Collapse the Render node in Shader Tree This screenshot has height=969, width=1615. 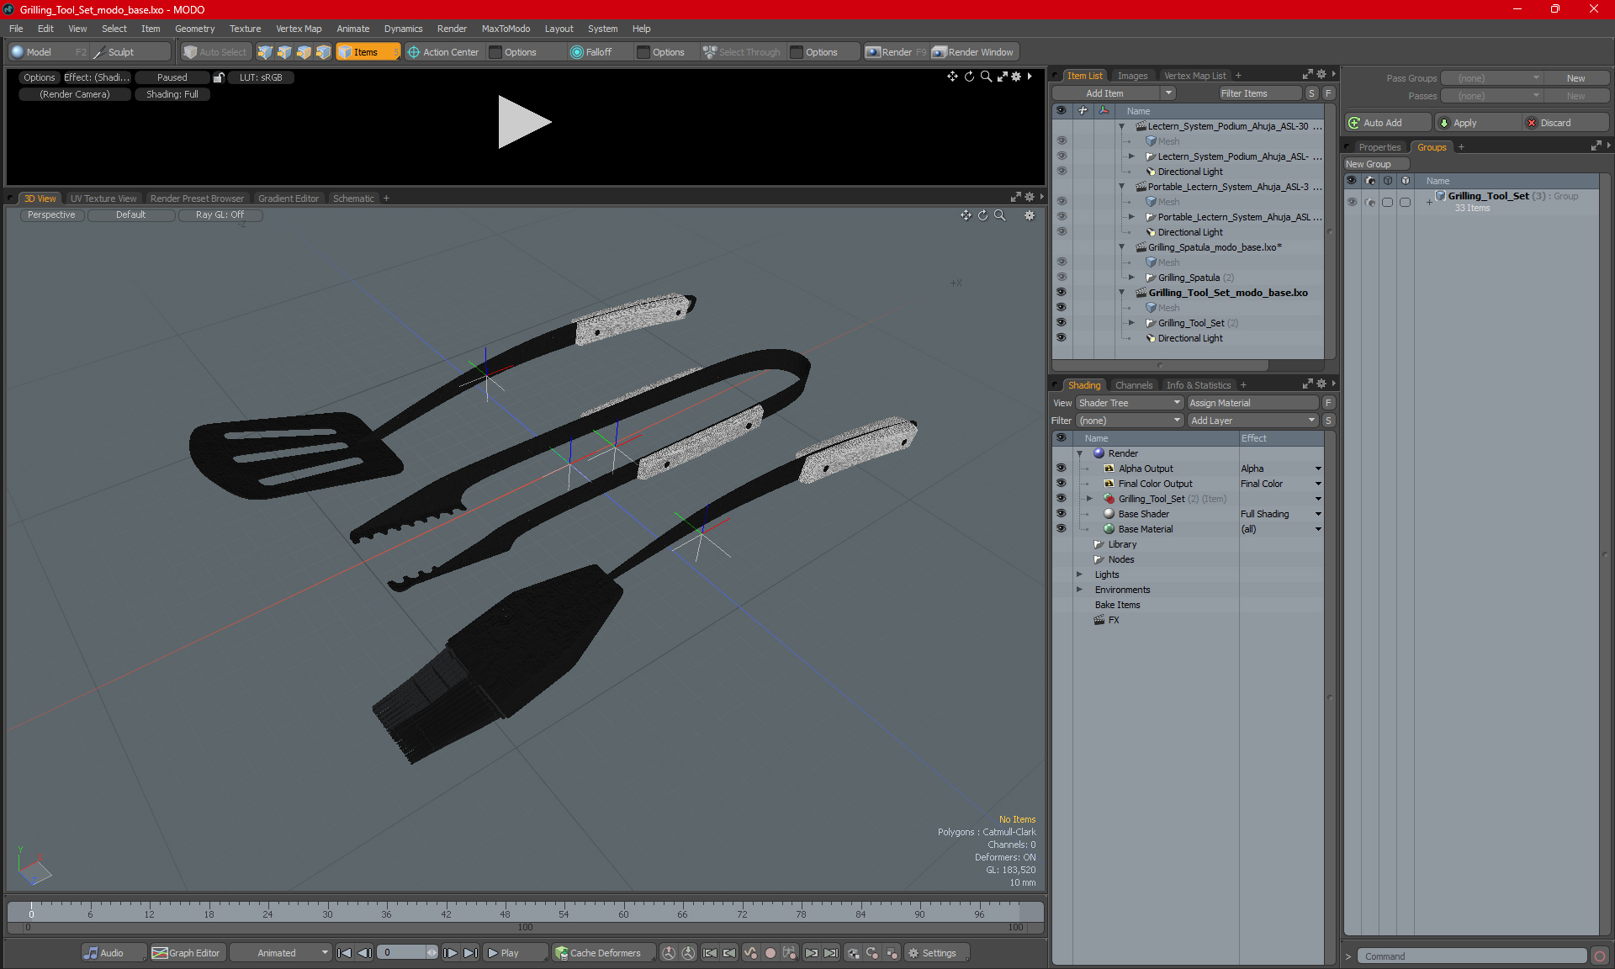[1079, 453]
